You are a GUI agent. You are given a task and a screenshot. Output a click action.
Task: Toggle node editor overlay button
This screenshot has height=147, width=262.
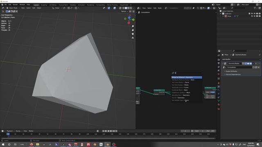[208, 8]
